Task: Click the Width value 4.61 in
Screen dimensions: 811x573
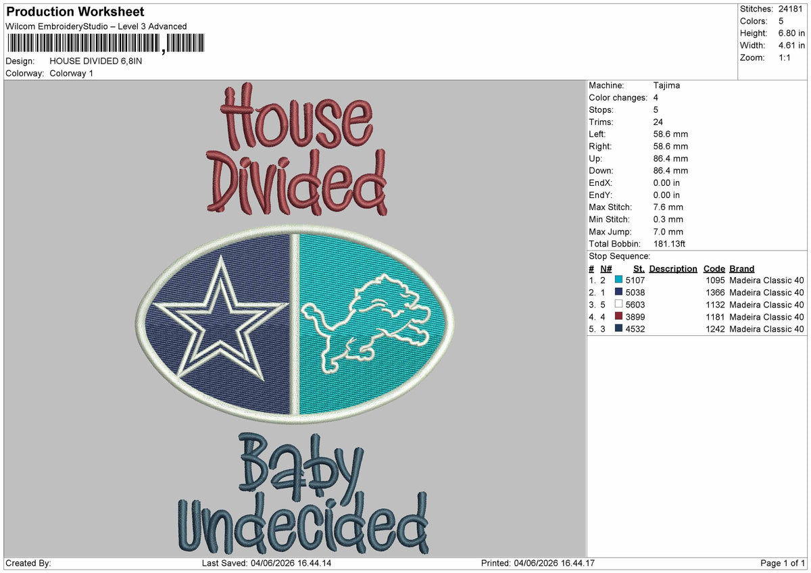Action: (x=791, y=46)
